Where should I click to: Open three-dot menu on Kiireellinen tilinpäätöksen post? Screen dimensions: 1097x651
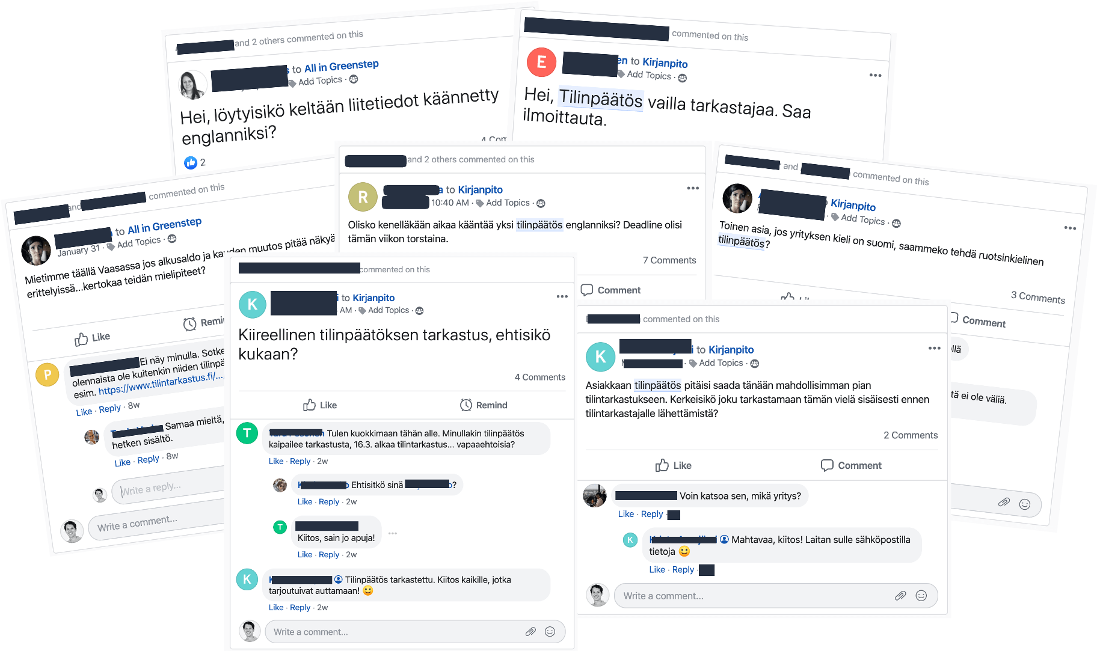[x=562, y=296]
